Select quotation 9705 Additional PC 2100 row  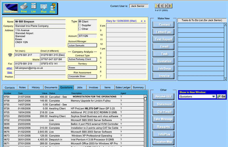point(73,112)
